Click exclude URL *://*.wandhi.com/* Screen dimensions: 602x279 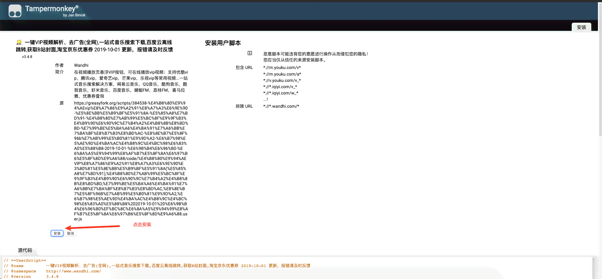click(281, 106)
